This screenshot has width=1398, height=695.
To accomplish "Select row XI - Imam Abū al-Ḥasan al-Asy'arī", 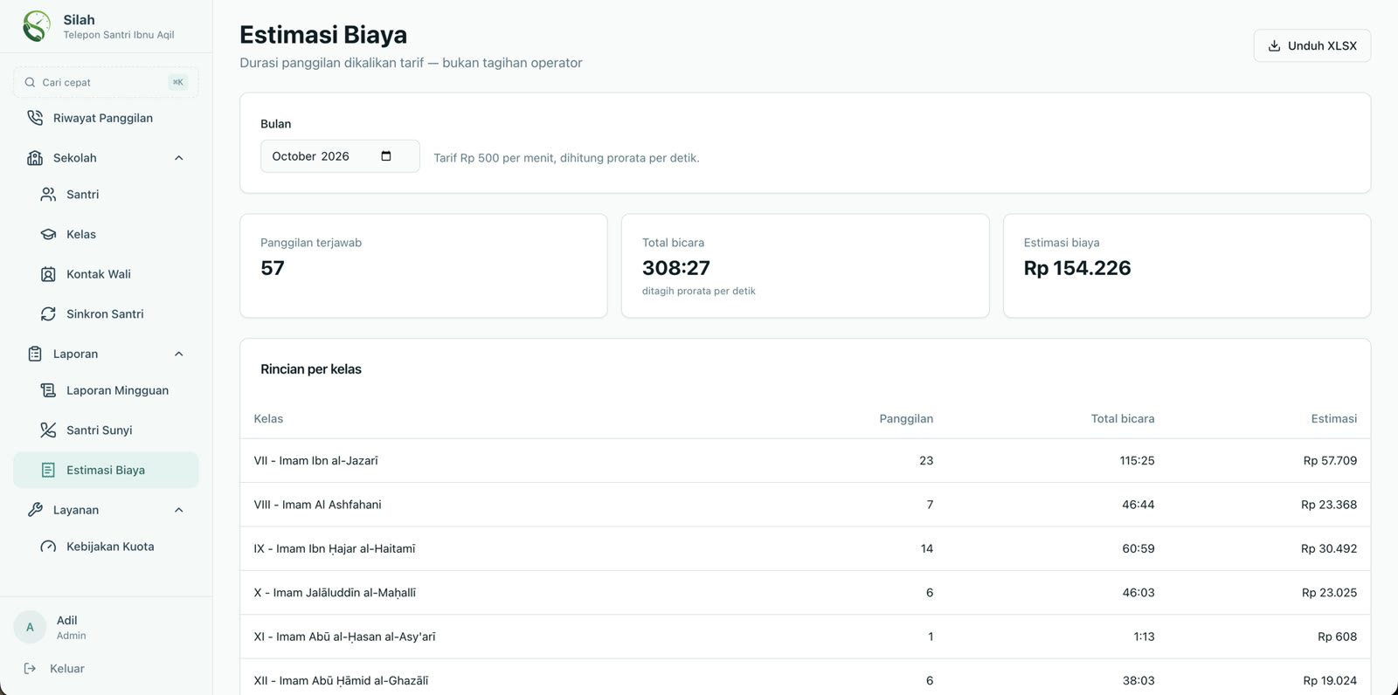I will coord(805,637).
